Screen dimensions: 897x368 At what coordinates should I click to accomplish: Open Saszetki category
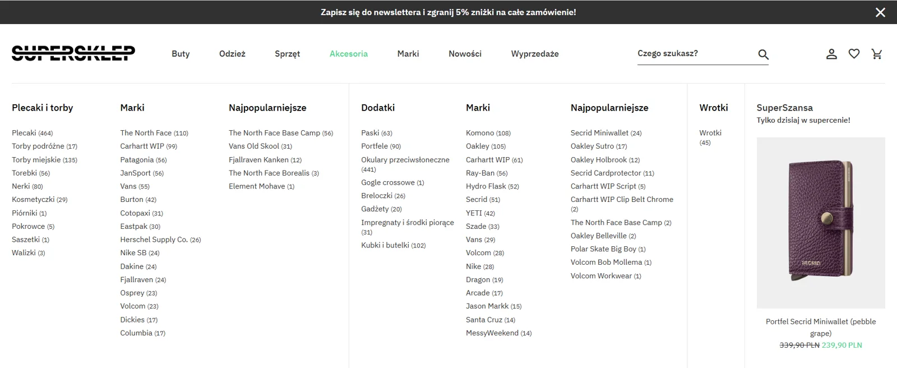click(x=30, y=240)
